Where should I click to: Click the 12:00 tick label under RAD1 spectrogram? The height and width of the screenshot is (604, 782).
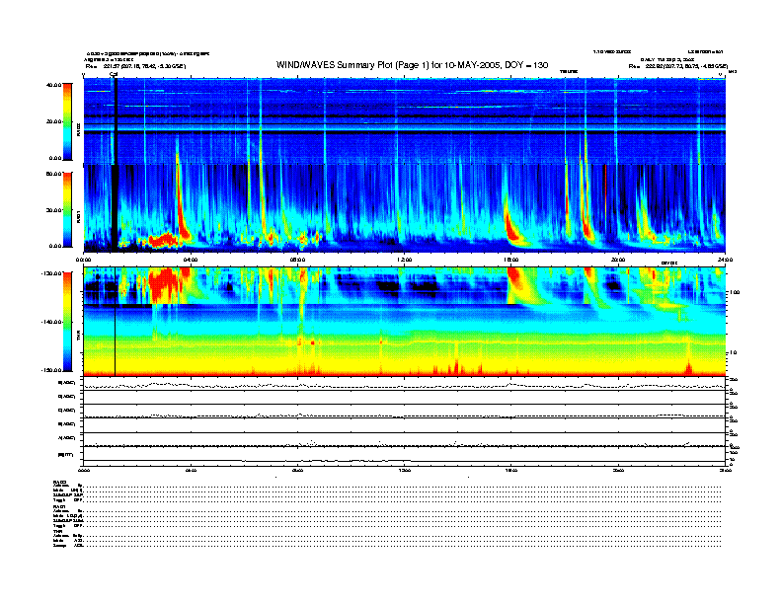tap(404, 260)
